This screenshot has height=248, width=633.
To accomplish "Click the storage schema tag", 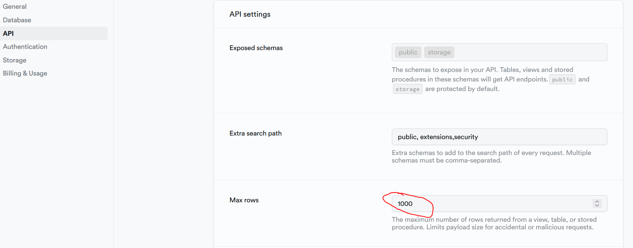I will [439, 52].
